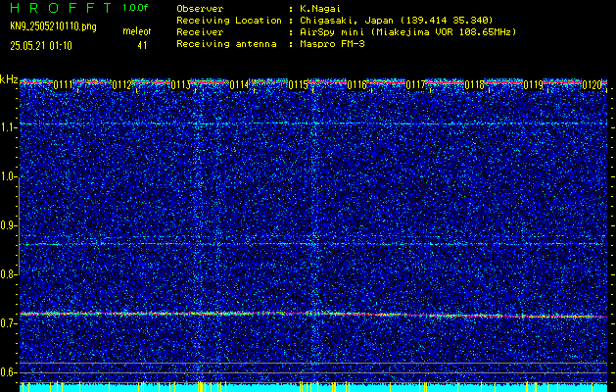616x392 pixels.
Task: Click the meteor count value 41
Action: click(x=142, y=46)
